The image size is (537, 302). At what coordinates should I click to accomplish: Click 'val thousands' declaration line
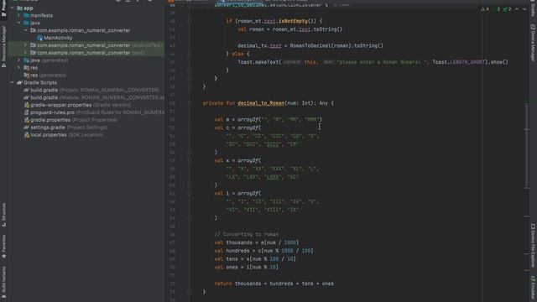[x=257, y=242]
